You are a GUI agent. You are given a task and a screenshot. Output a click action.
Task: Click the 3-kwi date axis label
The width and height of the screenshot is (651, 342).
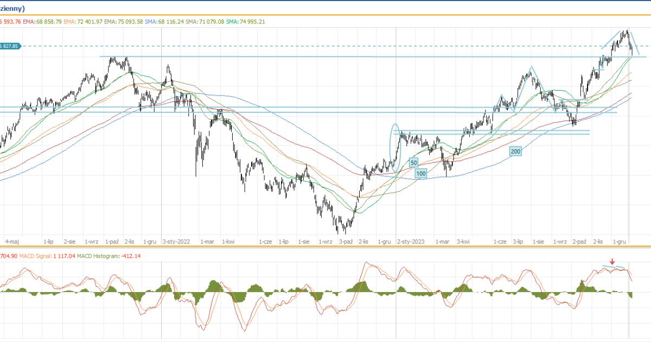[x=463, y=240]
